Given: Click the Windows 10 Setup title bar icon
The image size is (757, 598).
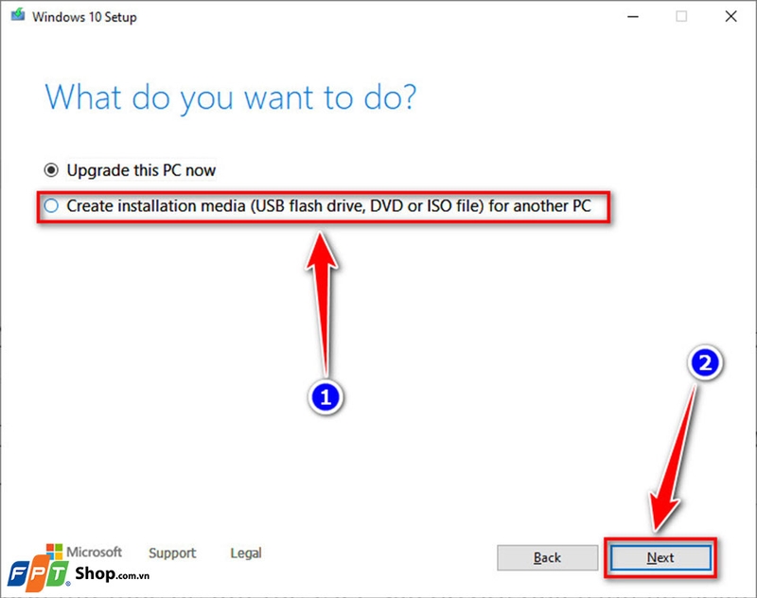Looking at the screenshot, I should (18, 15).
